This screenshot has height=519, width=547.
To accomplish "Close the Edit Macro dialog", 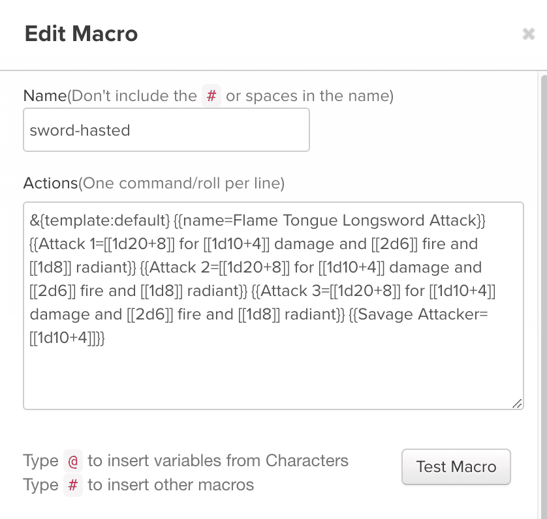I will pos(529,34).
